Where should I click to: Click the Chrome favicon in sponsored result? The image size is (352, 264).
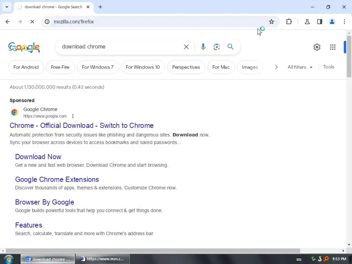click(14, 112)
